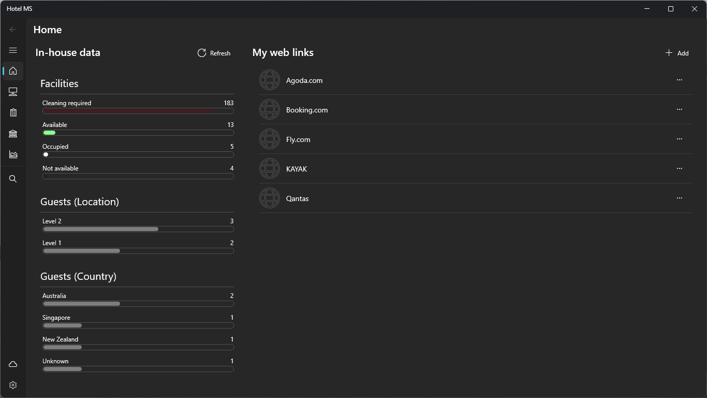Open the cloud icon in sidebar
Viewport: 707px width, 398px height.
[13, 364]
